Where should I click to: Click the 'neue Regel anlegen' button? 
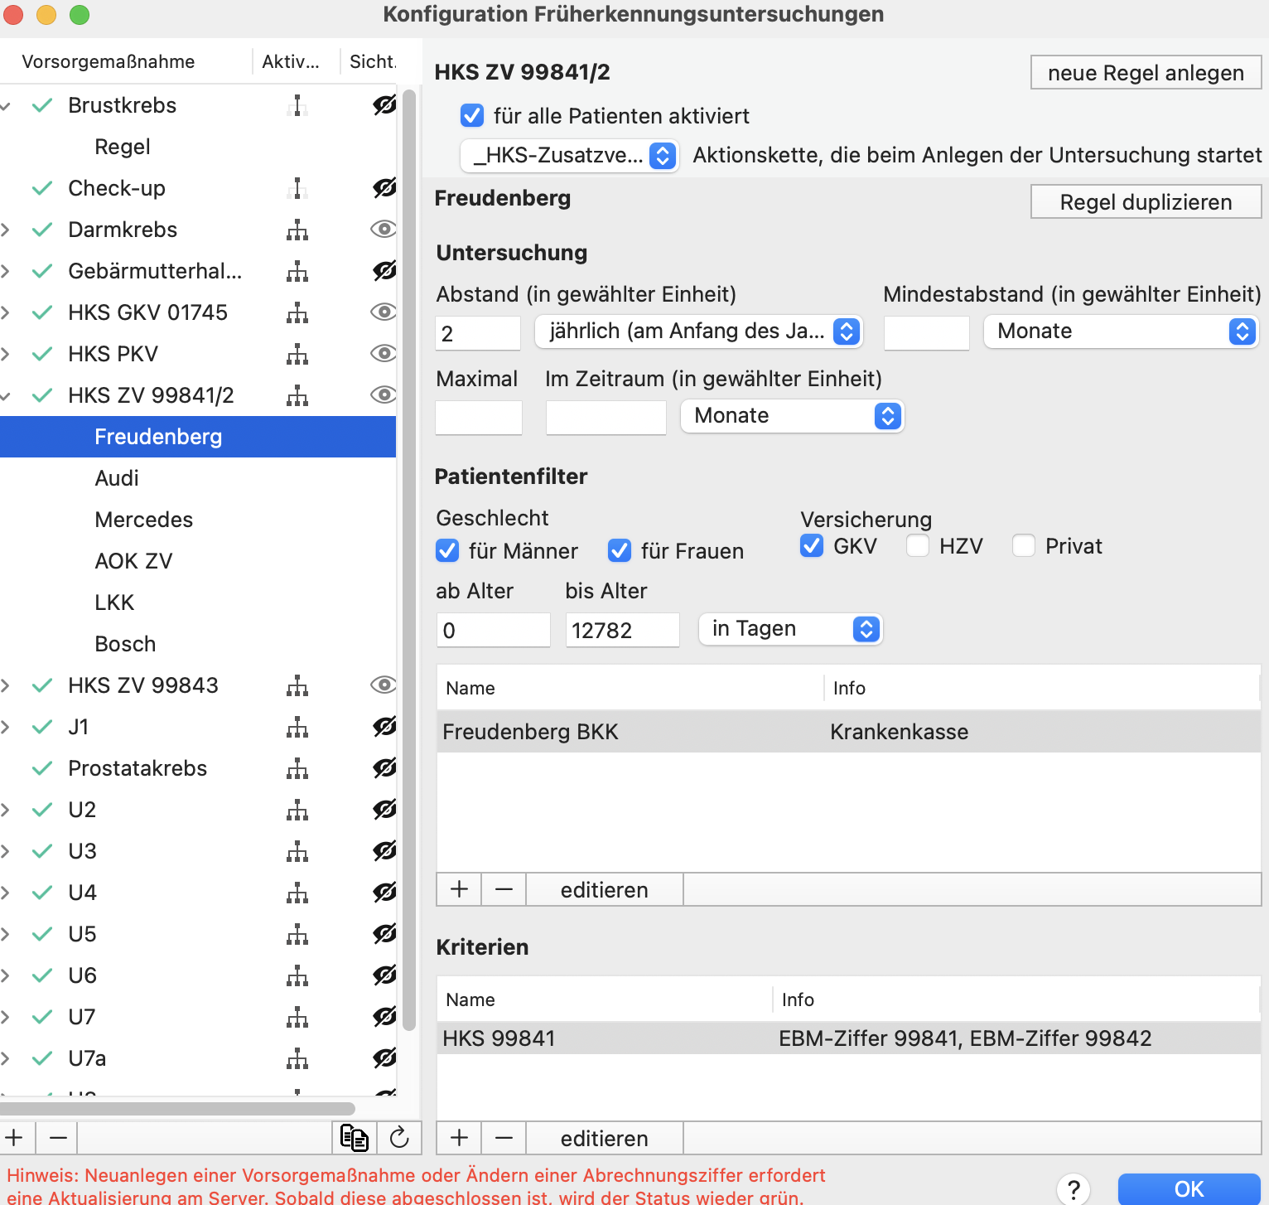coord(1146,72)
